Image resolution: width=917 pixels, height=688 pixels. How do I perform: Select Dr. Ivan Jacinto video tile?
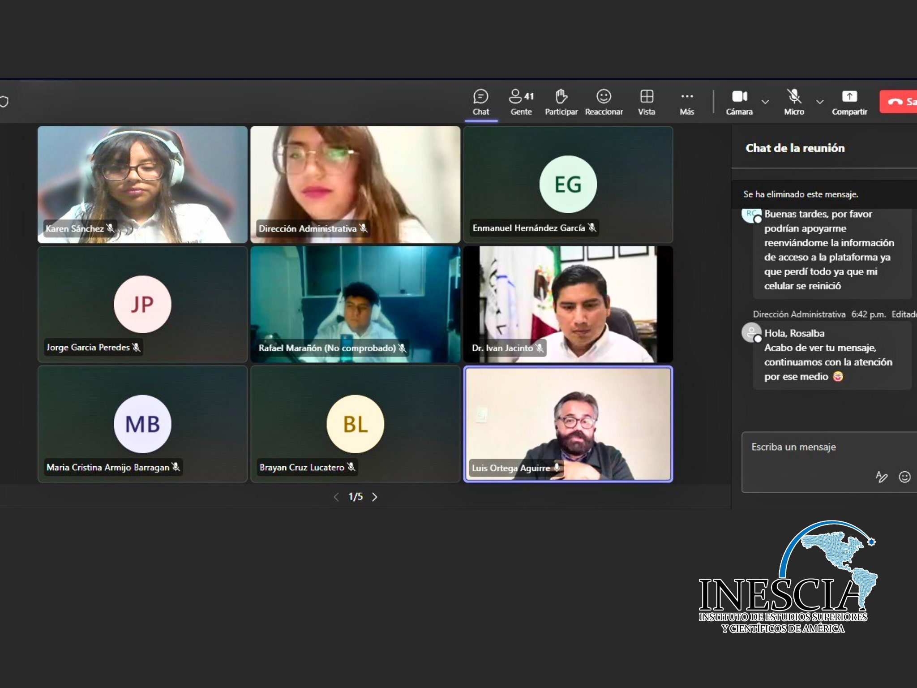pos(568,304)
